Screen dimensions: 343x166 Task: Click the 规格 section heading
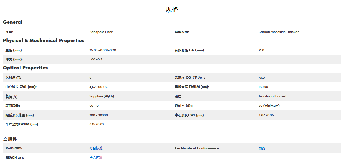172,9
